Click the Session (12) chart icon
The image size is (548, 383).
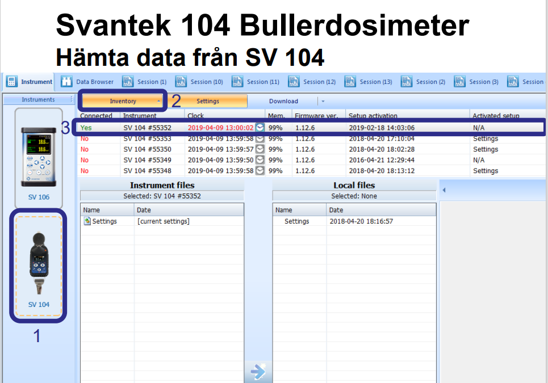294,81
